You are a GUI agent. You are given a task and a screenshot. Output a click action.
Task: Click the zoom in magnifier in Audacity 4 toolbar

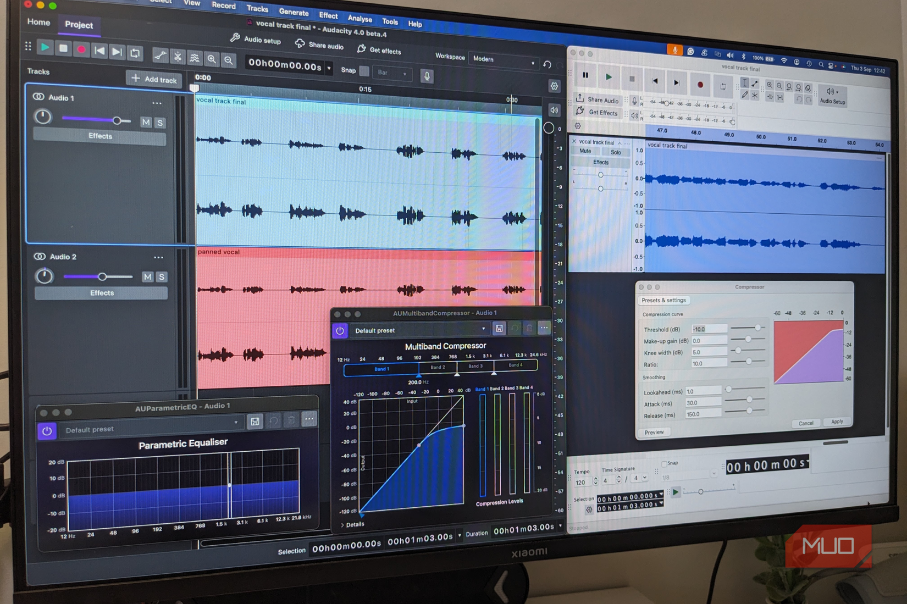[x=212, y=59]
